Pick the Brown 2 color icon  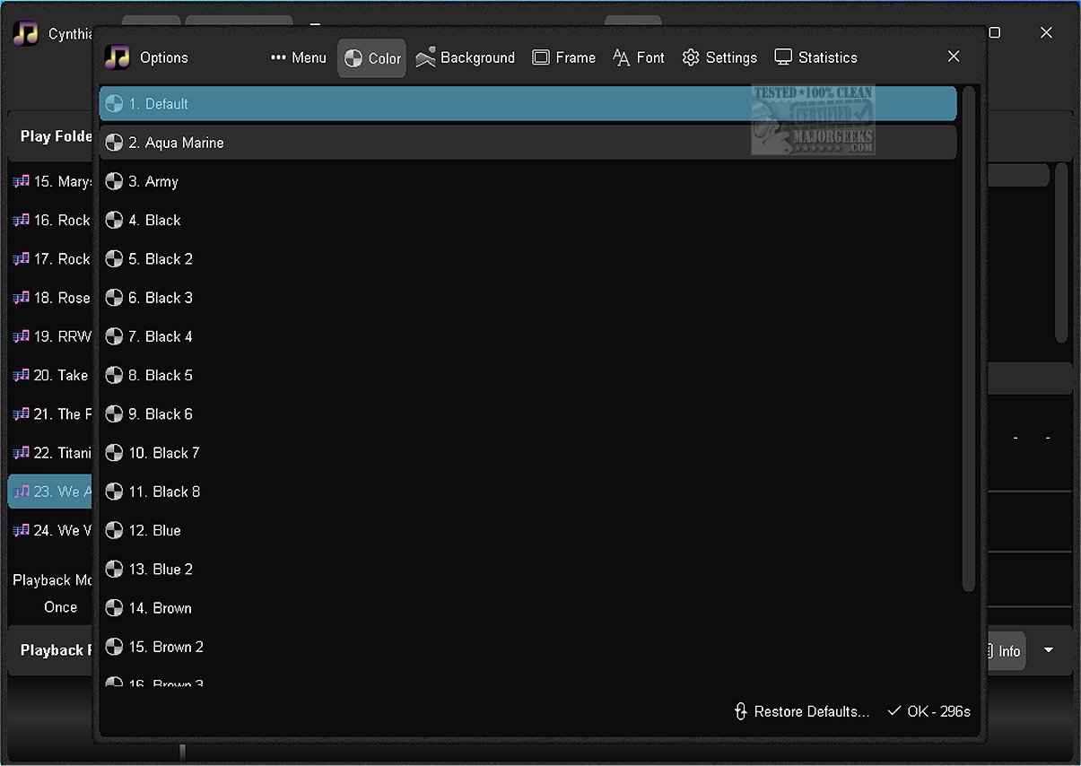(x=114, y=647)
